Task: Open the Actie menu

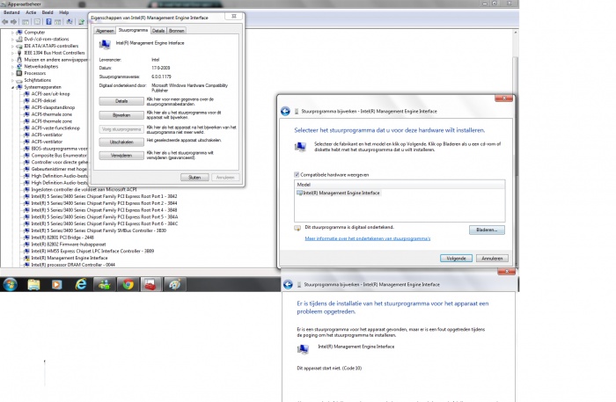Action: pyautogui.click(x=31, y=12)
